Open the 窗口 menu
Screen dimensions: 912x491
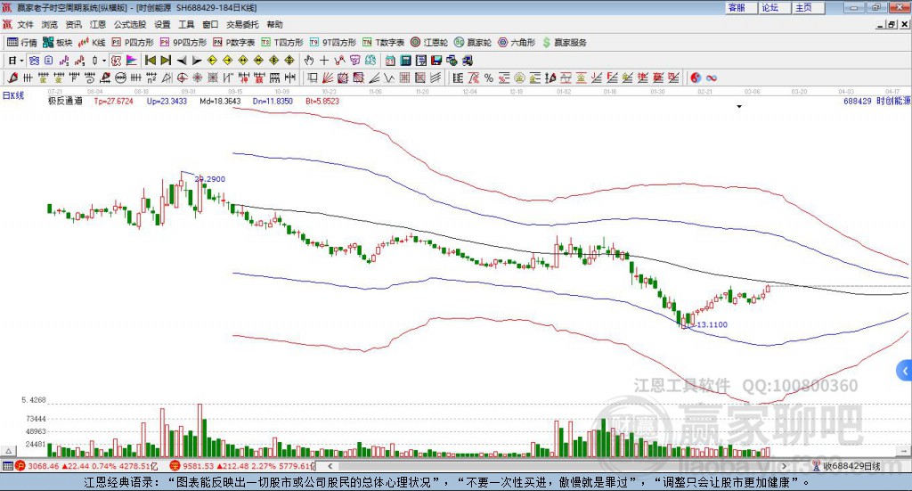click(210, 24)
